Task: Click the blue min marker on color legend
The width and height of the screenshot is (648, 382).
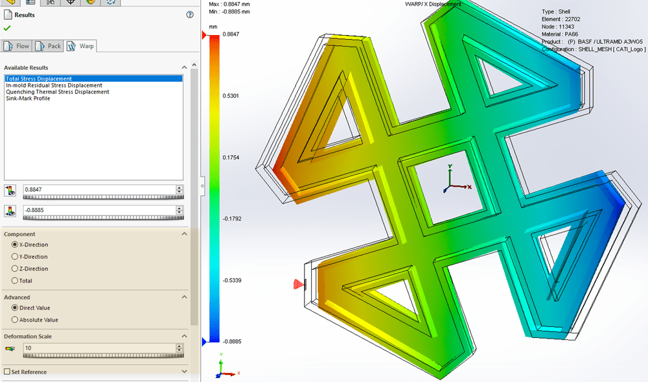Action: pos(205,341)
